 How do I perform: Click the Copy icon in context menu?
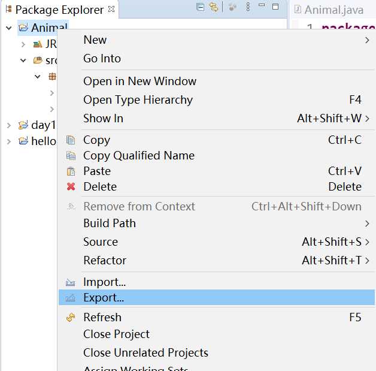click(x=71, y=140)
